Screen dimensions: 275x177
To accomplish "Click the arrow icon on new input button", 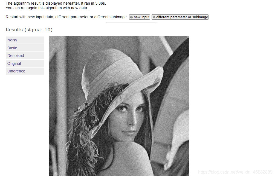I will (131, 17).
